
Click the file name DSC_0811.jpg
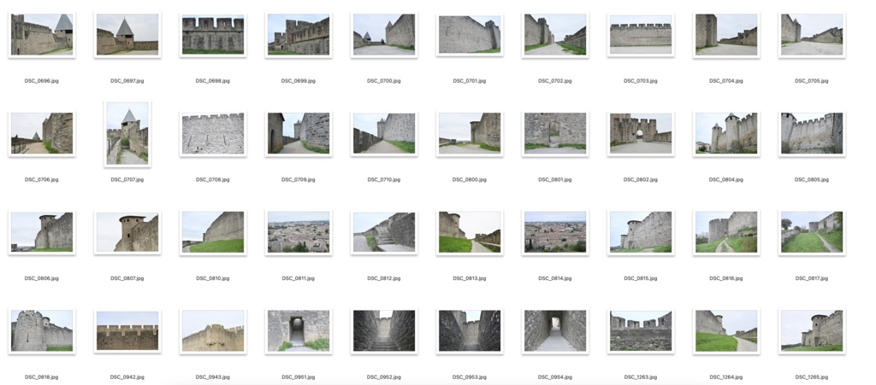tap(299, 278)
